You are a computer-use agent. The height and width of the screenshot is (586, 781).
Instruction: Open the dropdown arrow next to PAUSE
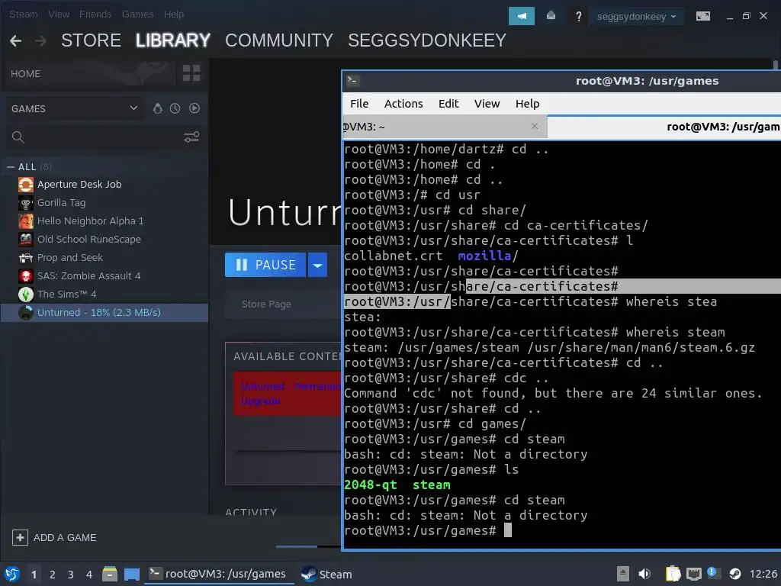click(317, 265)
